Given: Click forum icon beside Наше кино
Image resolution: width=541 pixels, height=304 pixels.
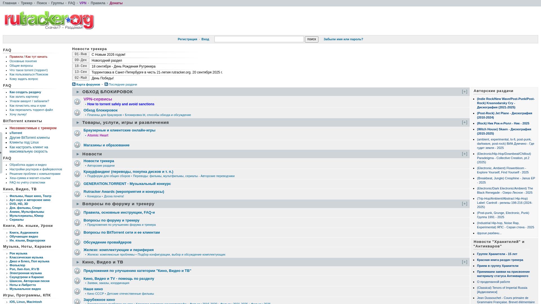Looking at the screenshot, I should point(77,291).
